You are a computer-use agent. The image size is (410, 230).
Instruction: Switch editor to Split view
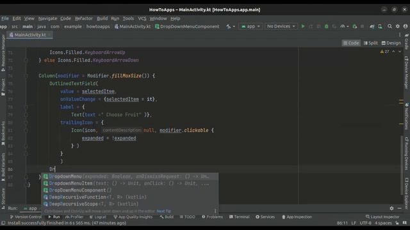(370, 43)
